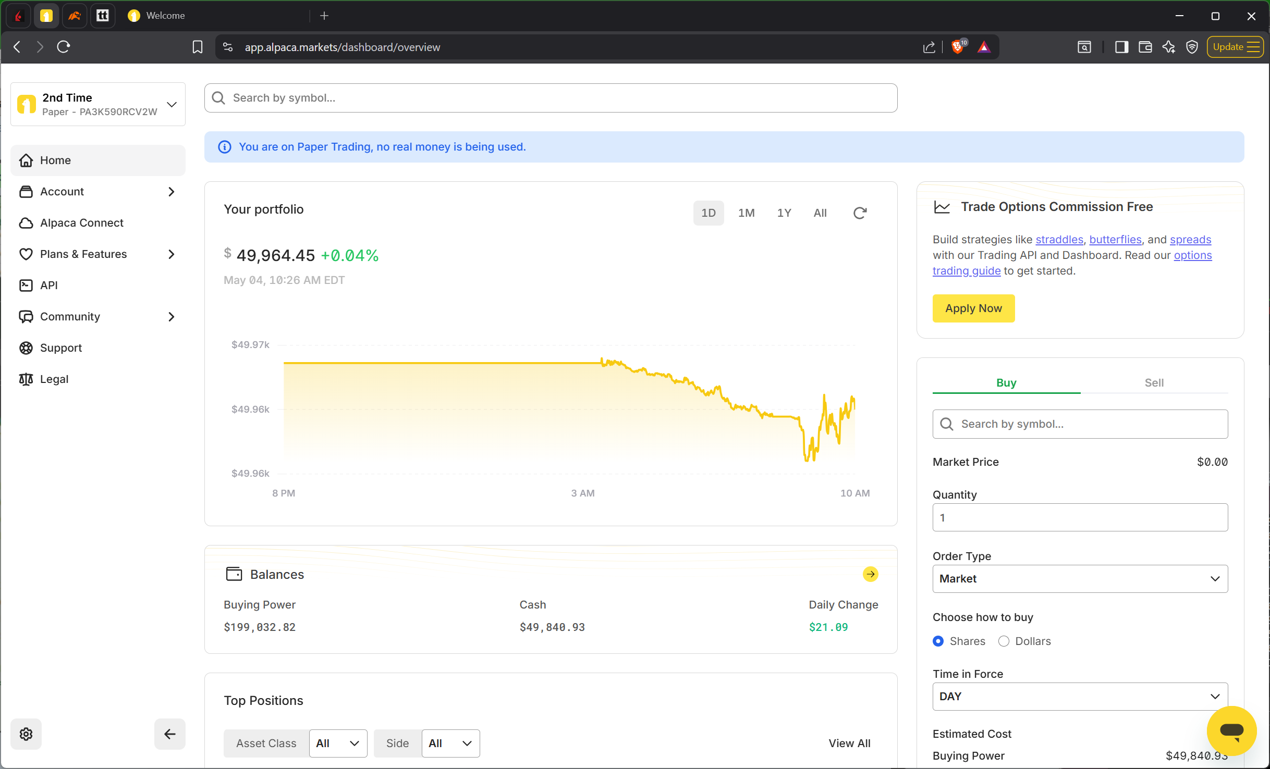
Task: Switch to the Buy tab
Action: click(1006, 382)
